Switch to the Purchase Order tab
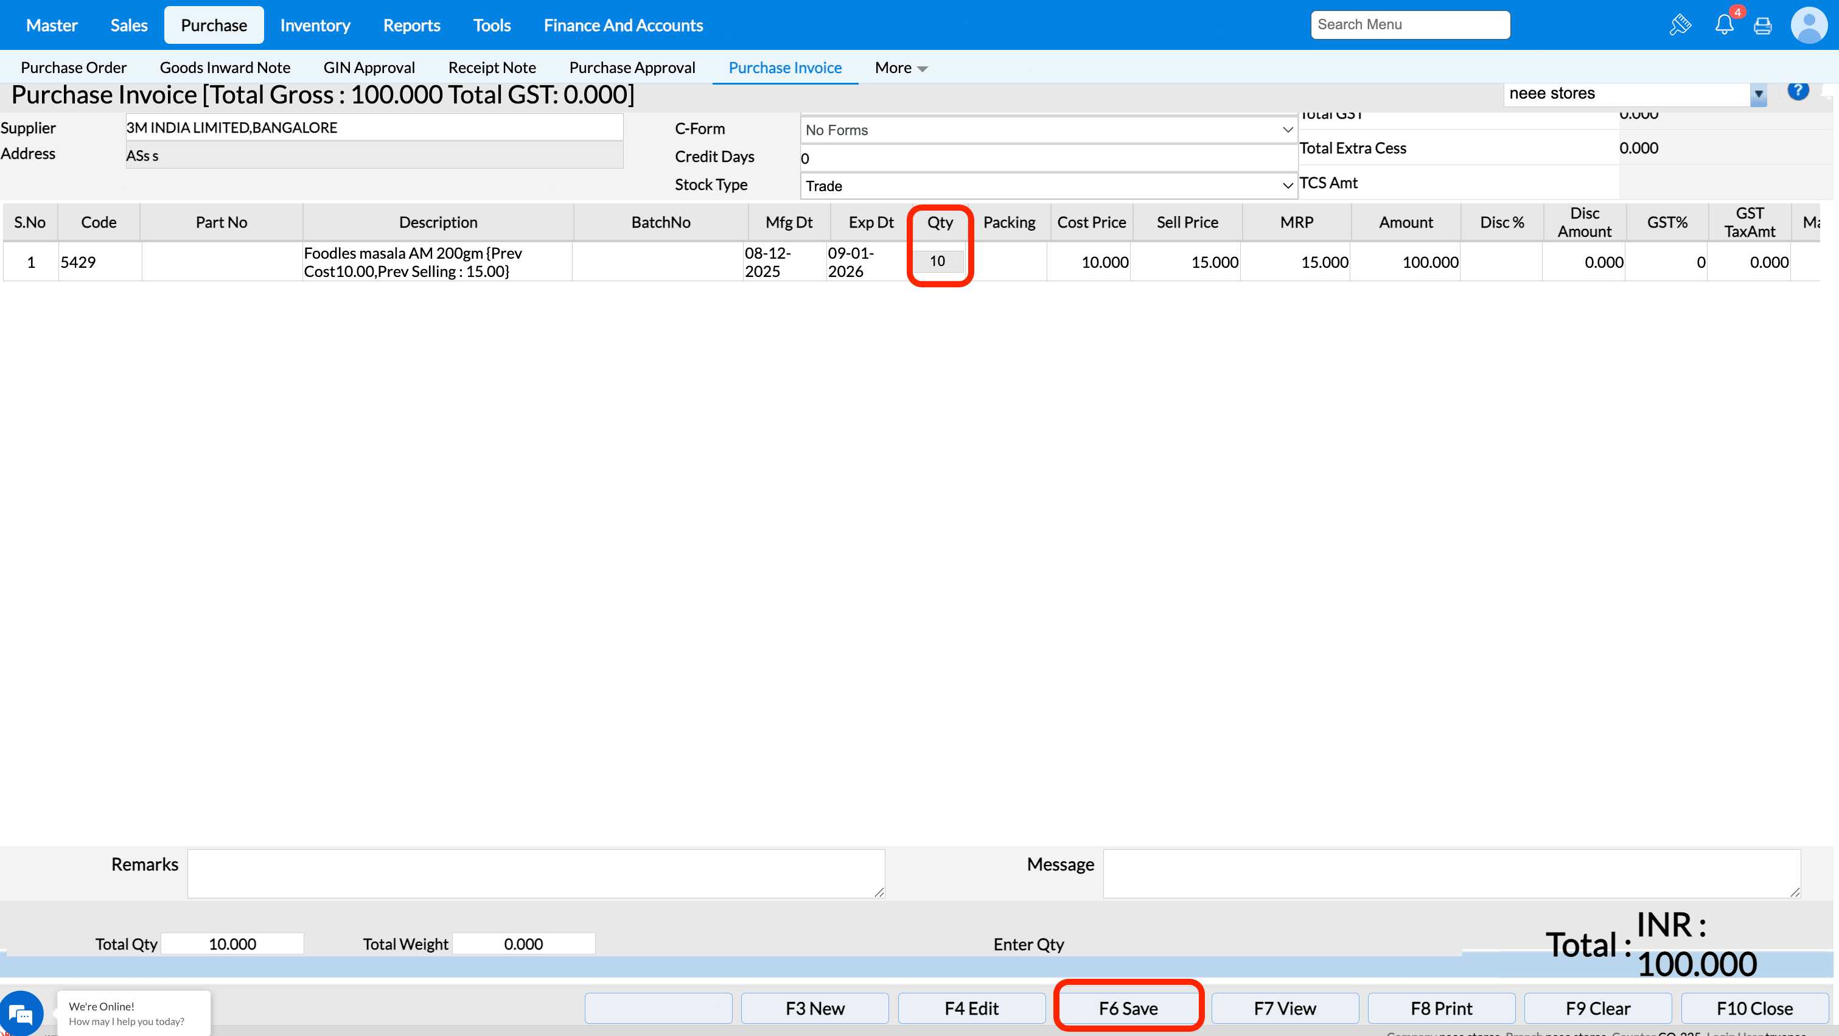1839x1036 pixels. 74,68
